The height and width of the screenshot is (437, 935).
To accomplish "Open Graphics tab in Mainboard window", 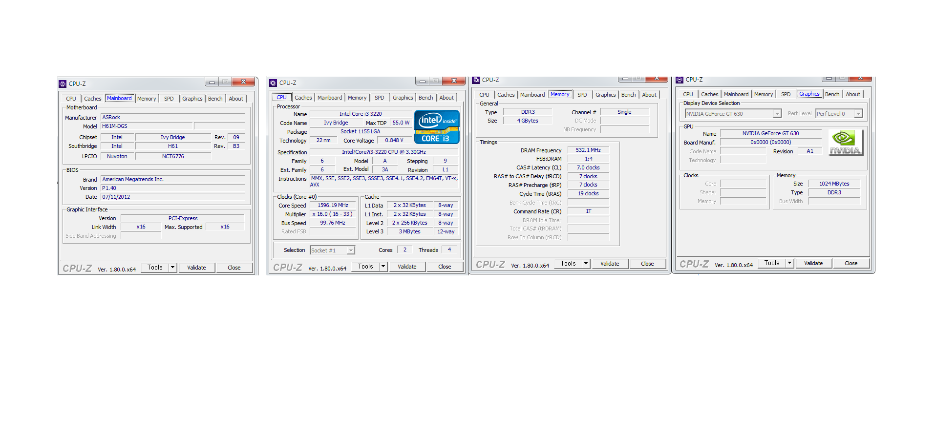I will 192,99.
